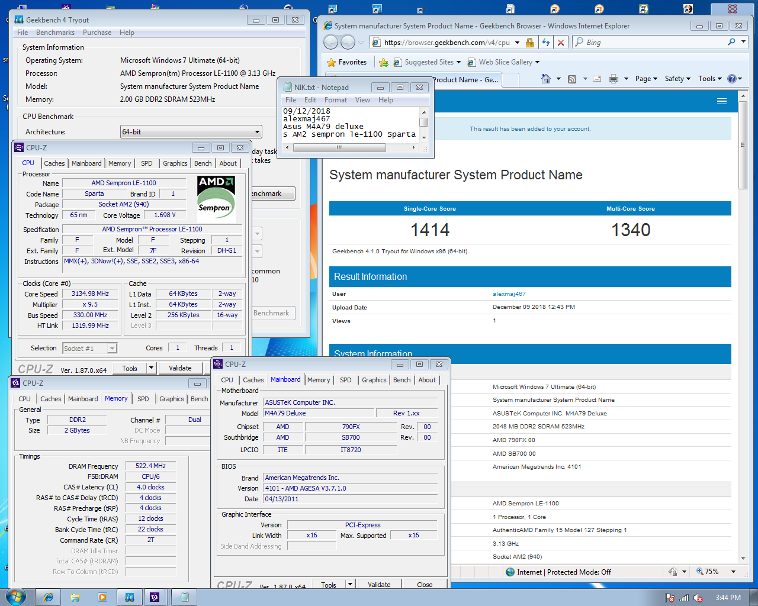Viewport: 758px width, 606px height.
Task: Open the Favorites star panel
Action: point(347,62)
